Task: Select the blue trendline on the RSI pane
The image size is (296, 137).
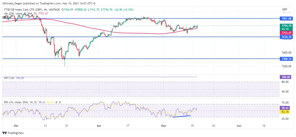Action: tap(182, 116)
